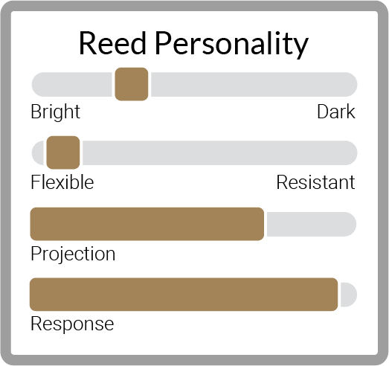Click the Bright/Dark slider handle
The image size is (389, 366).
(132, 84)
